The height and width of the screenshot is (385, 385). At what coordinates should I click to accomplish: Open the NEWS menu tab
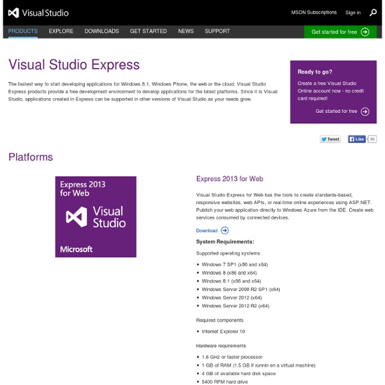186,31
